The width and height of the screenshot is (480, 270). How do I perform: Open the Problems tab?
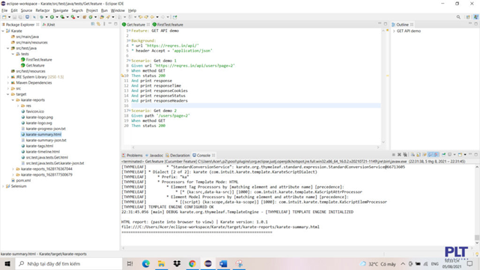(x=133, y=156)
